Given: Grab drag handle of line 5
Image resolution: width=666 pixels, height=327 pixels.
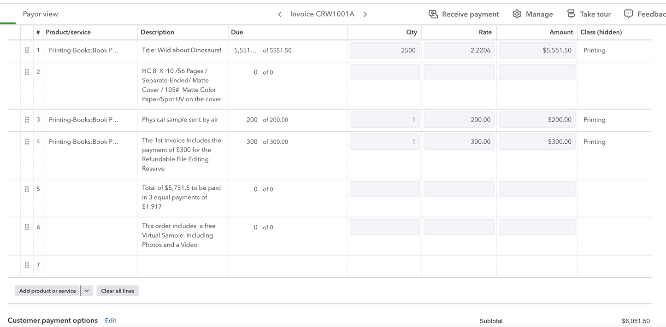Looking at the screenshot, I should coord(27,189).
